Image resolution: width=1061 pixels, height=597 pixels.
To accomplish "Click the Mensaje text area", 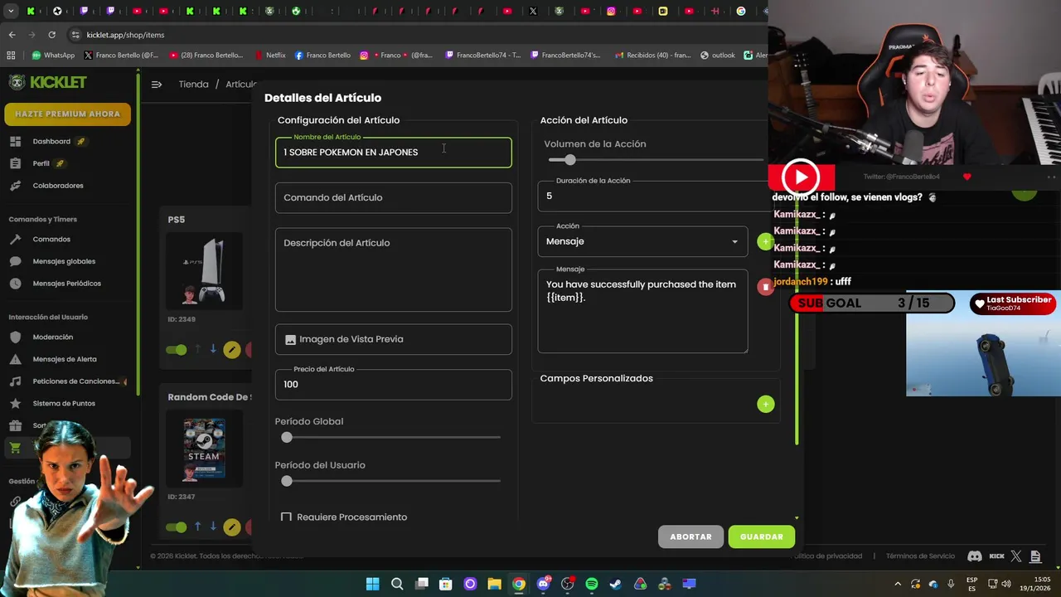I will click(642, 311).
